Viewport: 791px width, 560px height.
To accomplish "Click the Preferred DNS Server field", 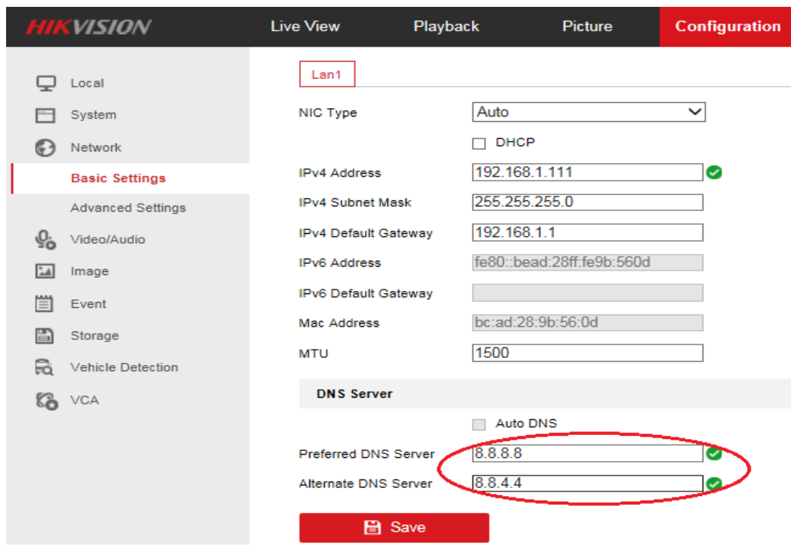I will click(587, 454).
